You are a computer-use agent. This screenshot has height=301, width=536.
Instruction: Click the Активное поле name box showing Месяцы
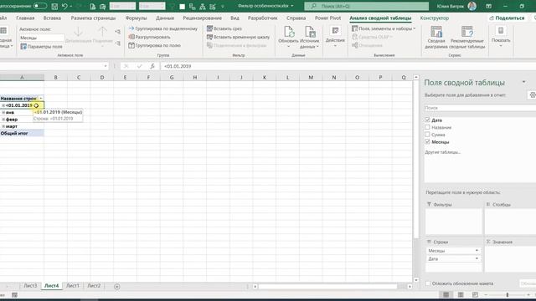click(x=41, y=38)
